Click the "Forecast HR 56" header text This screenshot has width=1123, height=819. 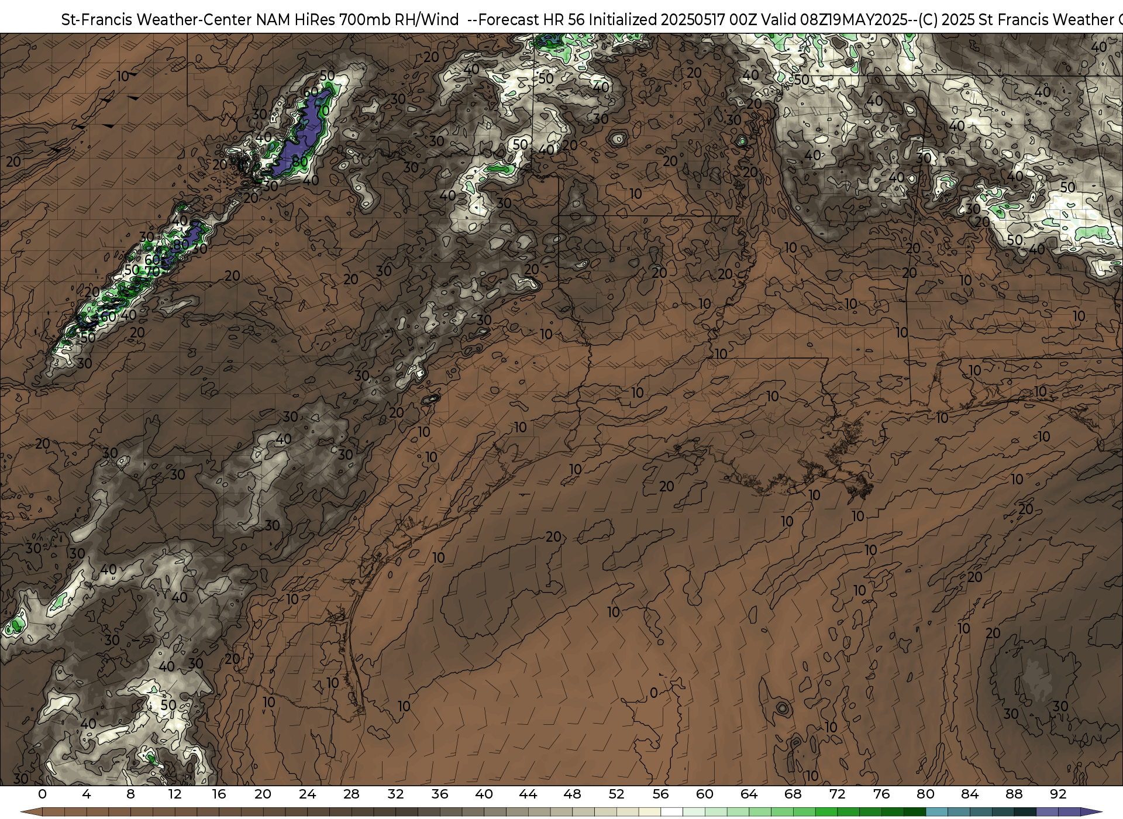coord(532,19)
